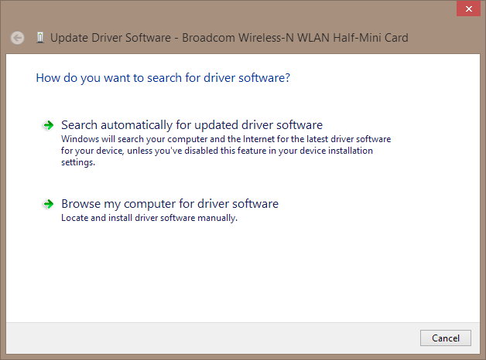Cancel the Update Driver Software dialog
Viewport: 486px width, 360px height.
[x=446, y=338]
